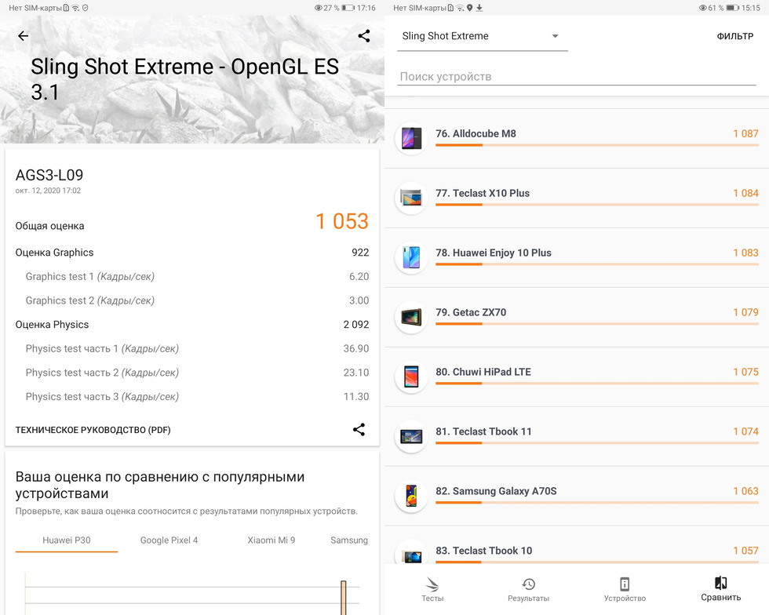Select row 80. Chuwi HiPad LTE
This screenshot has width=769, height=615.
click(x=577, y=377)
